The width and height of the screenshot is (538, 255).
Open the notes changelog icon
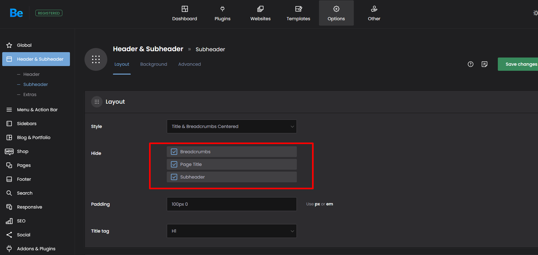[485, 64]
